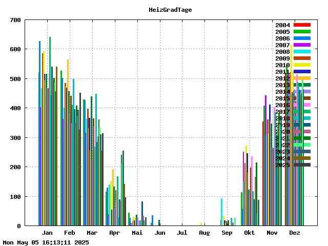Select the green 2005 legend color bar
The height and width of the screenshot is (246, 328).
pos(302,32)
